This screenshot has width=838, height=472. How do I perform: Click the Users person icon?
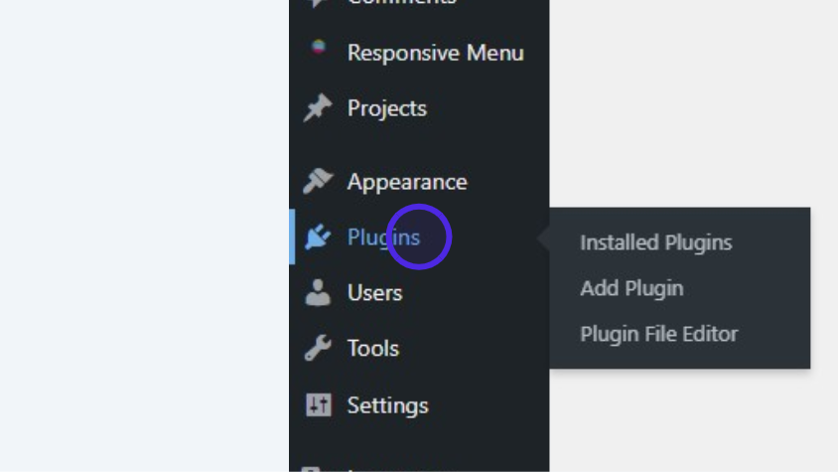click(x=318, y=293)
